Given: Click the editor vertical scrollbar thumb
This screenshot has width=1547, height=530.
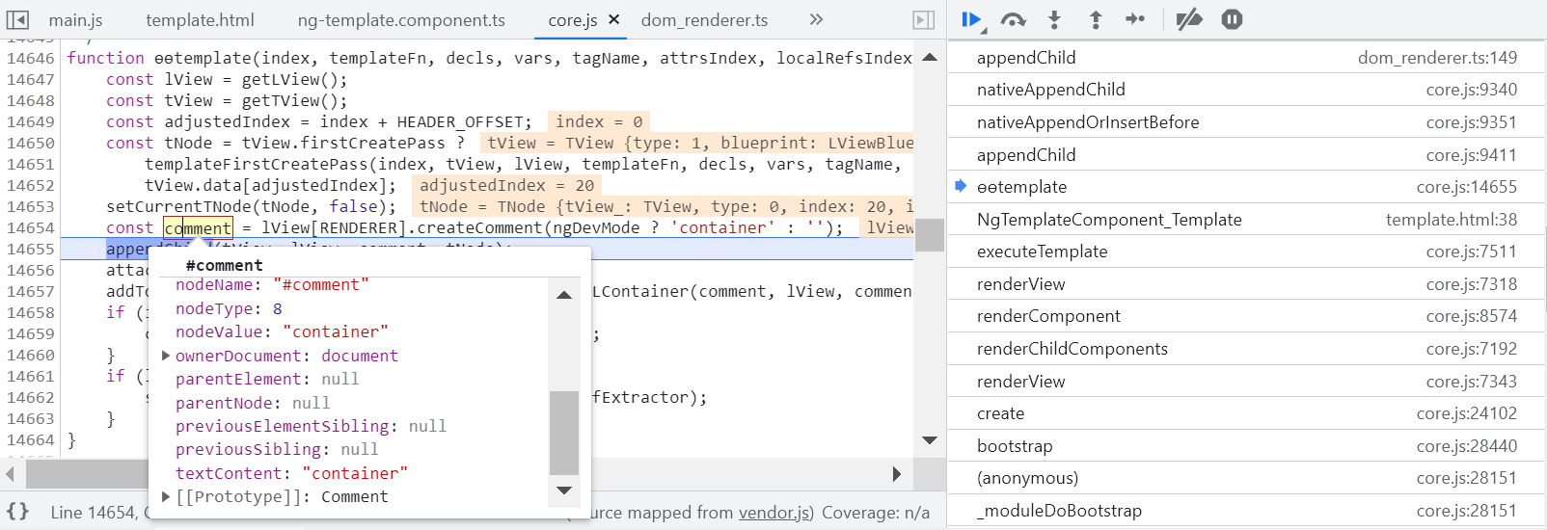Looking at the screenshot, I should (930, 235).
